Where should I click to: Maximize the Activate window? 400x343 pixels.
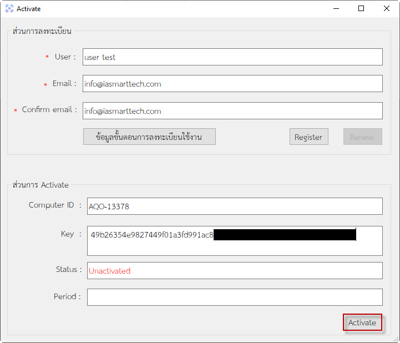click(361, 8)
